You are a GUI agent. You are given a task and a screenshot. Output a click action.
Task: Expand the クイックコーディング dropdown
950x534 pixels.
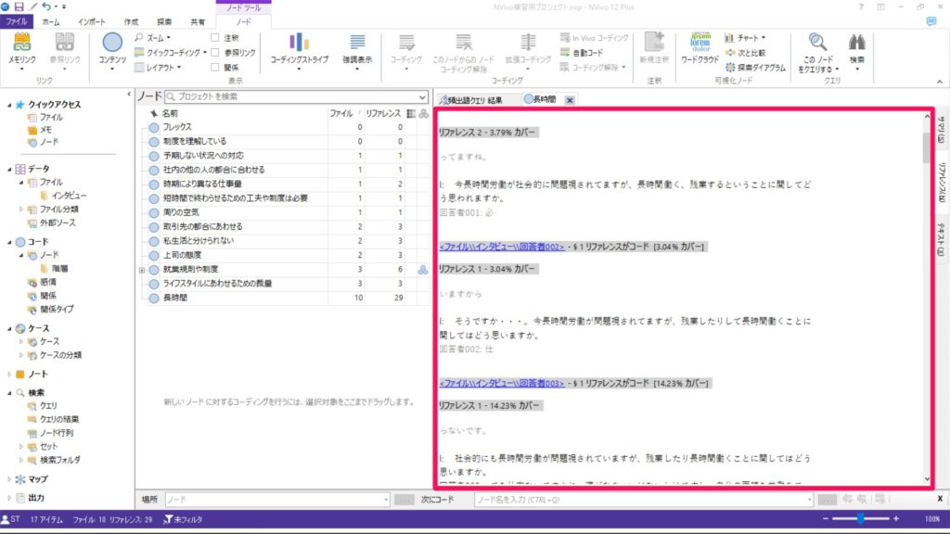[x=172, y=53]
